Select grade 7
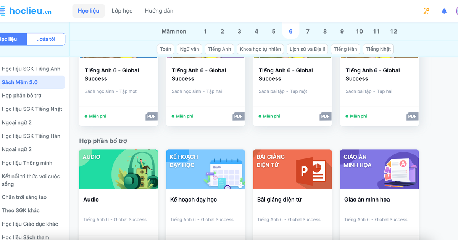The width and height of the screenshot is (458, 240). click(308, 31)
